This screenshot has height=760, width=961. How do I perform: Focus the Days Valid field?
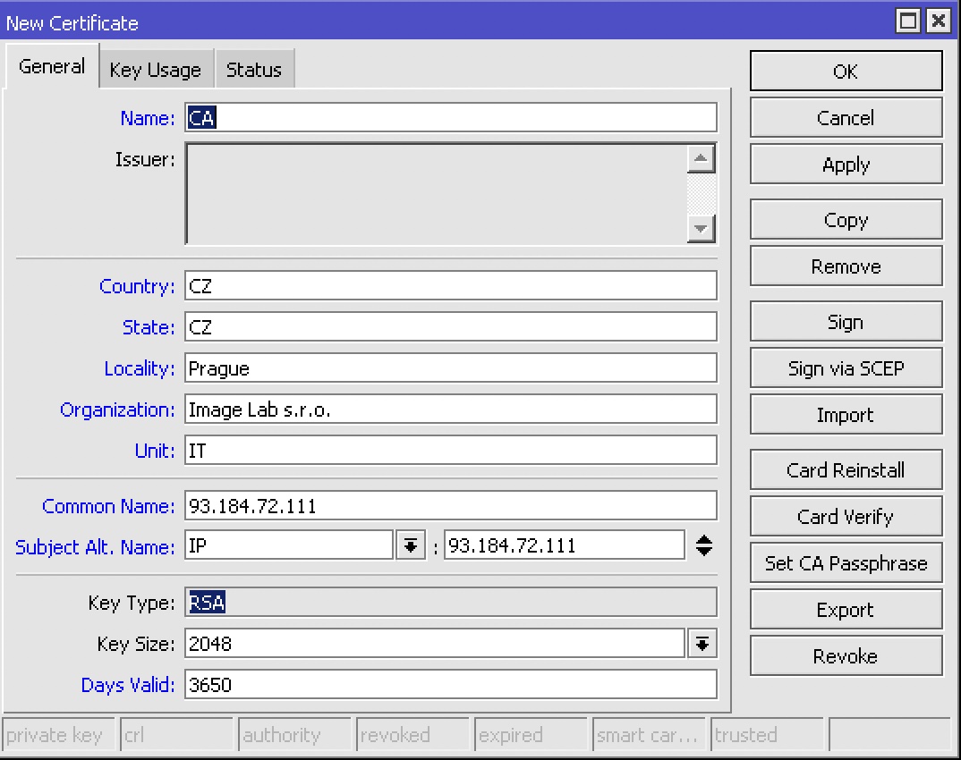pyautogui.click(x=451, y=685)
